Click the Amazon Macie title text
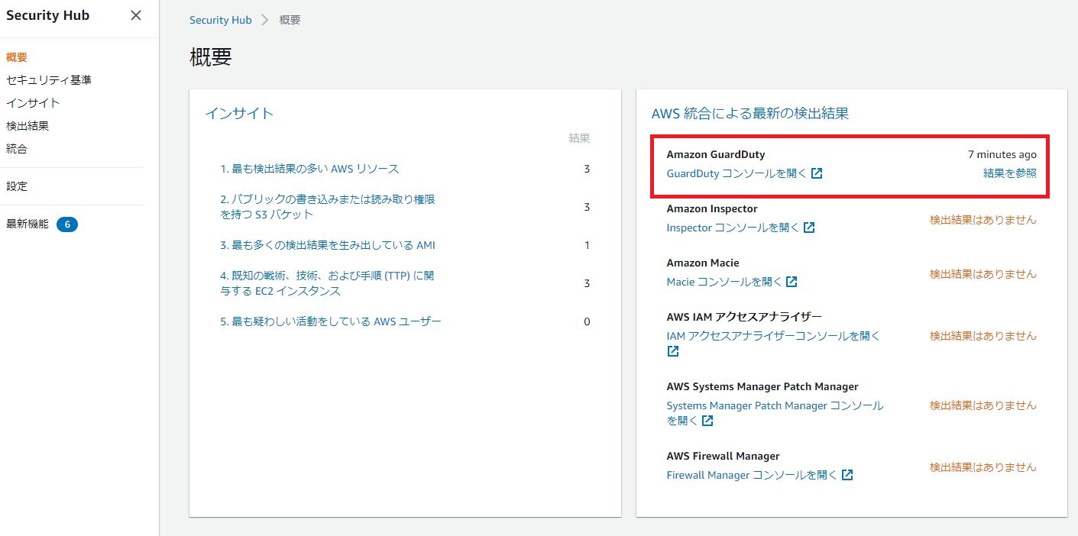Viewport: 1078px width, 536px height. point(703,263)
